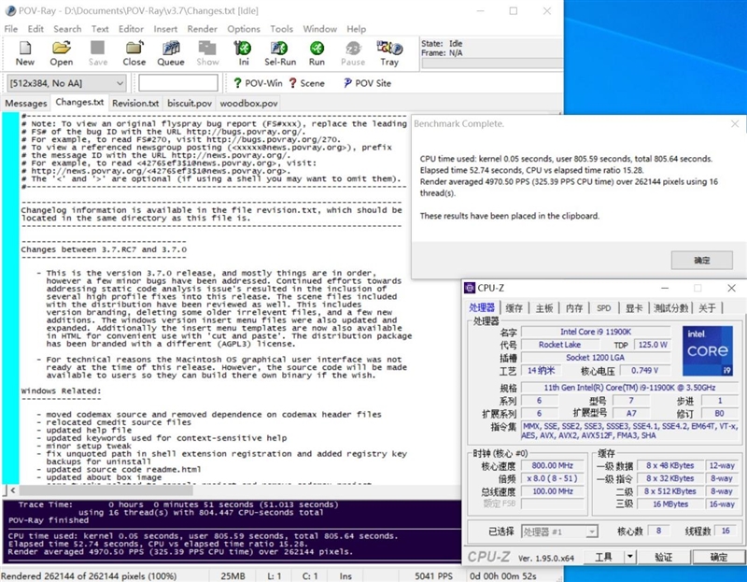Click the CPU-Z 确定 button

tap(718, 557)
